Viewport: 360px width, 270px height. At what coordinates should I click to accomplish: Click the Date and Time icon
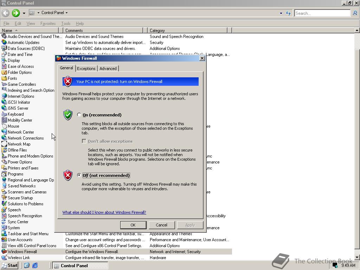(x=4, y=54)
